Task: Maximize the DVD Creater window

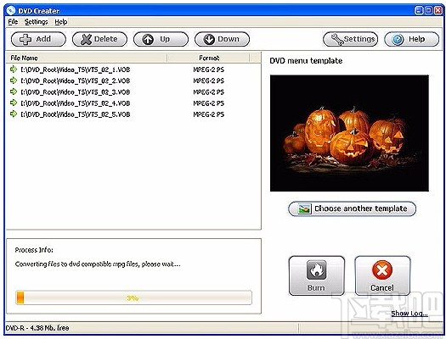Action: click(428, 11)
